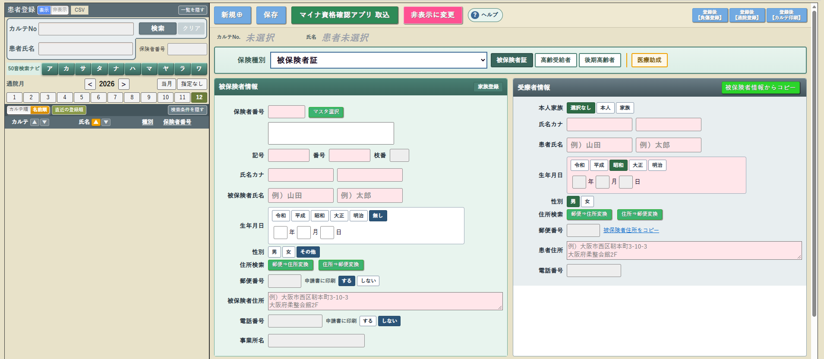Choose 女 gender for 被保険者

click(288, 252)
